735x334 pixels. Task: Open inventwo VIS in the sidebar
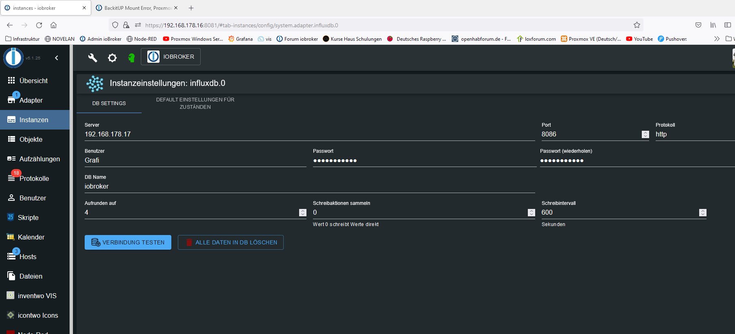(x=35, y=296)
